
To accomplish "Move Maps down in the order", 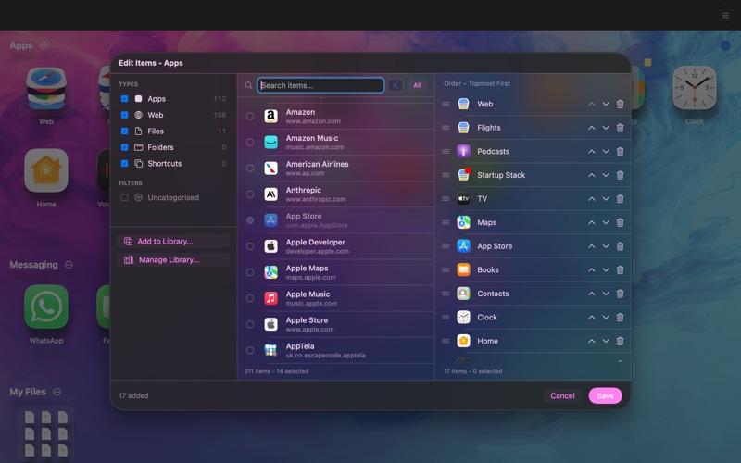I will [606, 222].
